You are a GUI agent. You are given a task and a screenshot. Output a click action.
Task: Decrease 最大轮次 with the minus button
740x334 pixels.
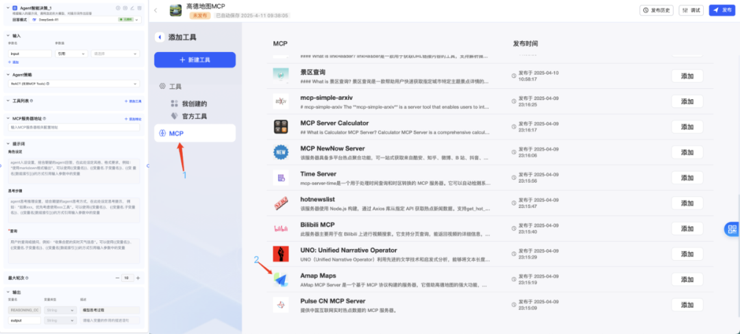pyautogui.click(x=117, y=278)
